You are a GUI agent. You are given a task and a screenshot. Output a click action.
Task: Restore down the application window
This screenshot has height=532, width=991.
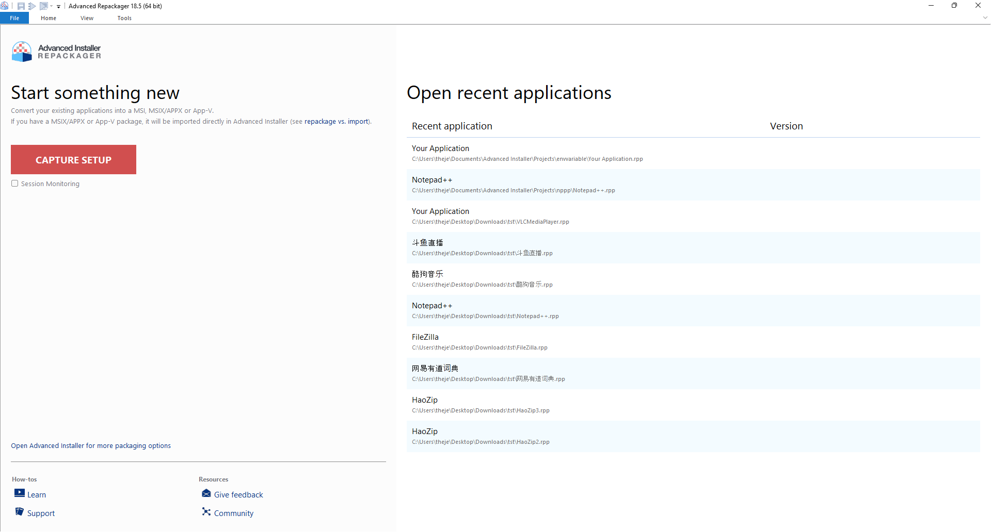coord(954,6)
